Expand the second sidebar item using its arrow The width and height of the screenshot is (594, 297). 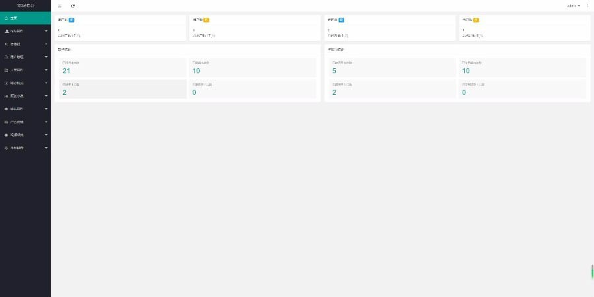(x=46, y=31)
